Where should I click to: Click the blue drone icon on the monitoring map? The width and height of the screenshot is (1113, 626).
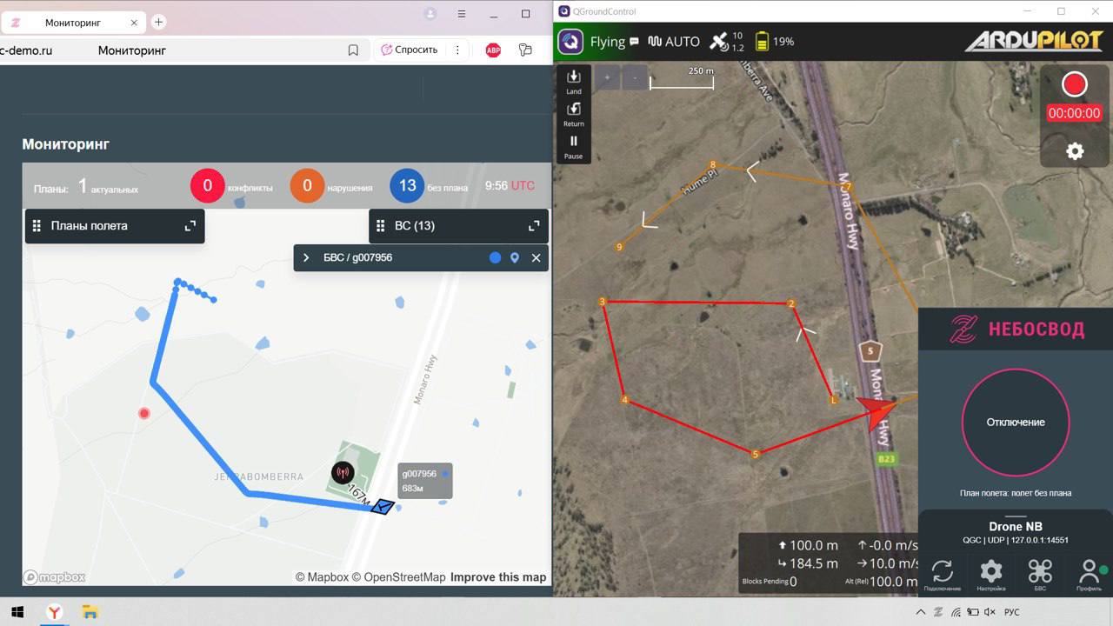pos(383,507)
